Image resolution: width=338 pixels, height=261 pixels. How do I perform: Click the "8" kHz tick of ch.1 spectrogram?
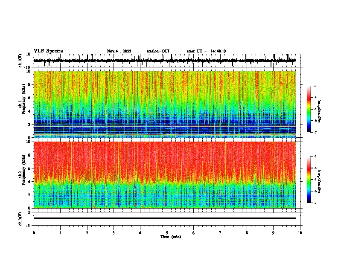point(29,84)
